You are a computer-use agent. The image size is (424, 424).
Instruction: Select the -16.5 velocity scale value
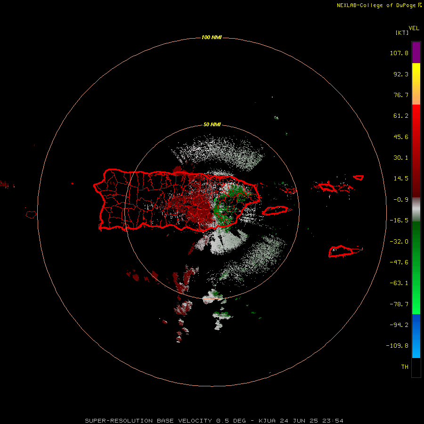[399, 220]
